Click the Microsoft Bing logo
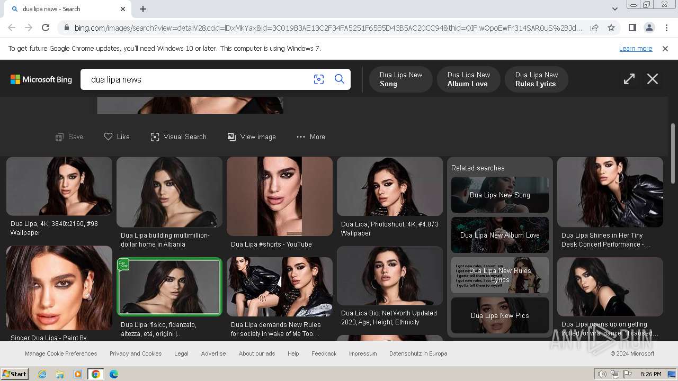 (x=41, y=79)
